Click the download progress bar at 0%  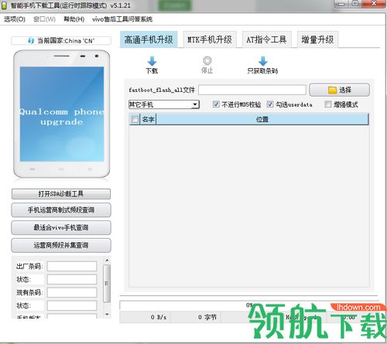[248, 305]
